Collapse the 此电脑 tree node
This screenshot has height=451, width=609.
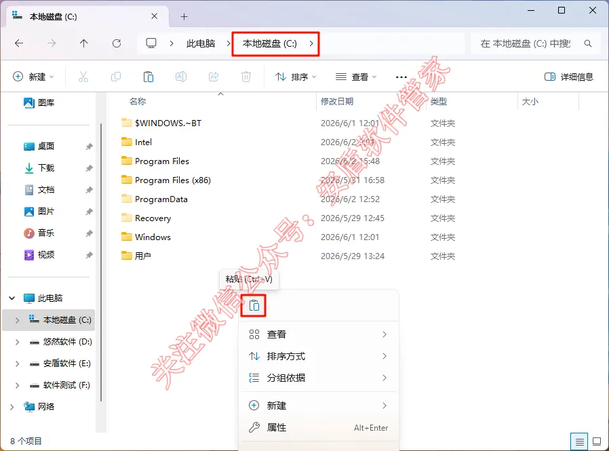click(x=12, y=298)
